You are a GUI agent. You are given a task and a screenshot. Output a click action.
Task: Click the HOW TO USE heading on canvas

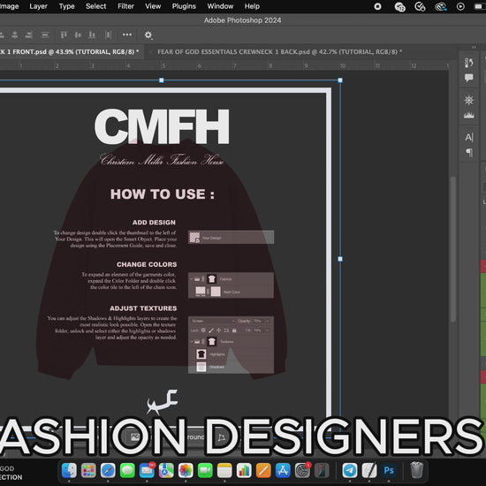pyautogui.click(x=163, y=194)
